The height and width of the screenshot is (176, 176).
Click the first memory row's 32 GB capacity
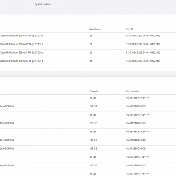click(92, 98)
